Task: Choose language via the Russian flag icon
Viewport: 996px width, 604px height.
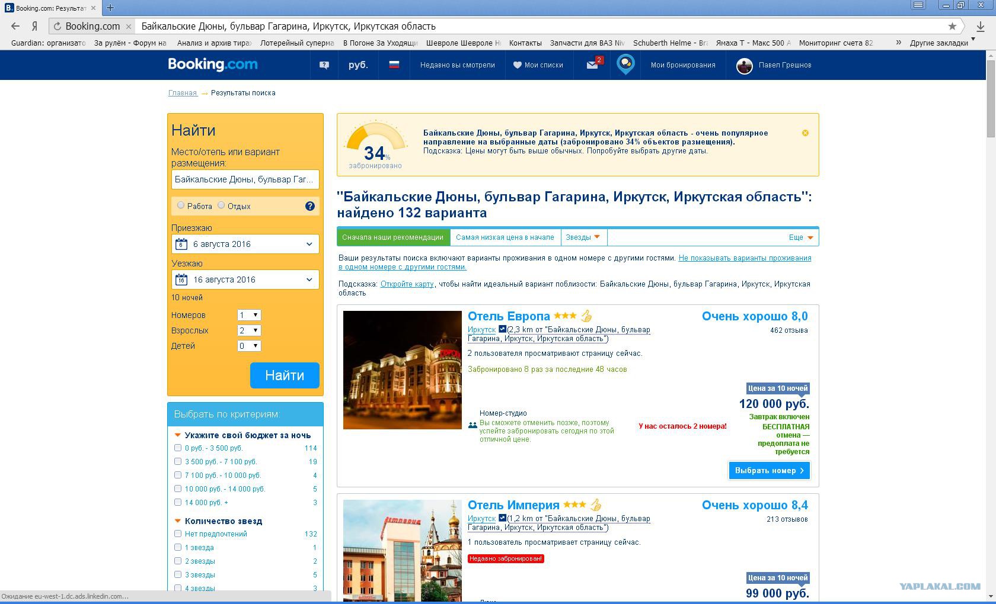Action: (x=394, y=65)
